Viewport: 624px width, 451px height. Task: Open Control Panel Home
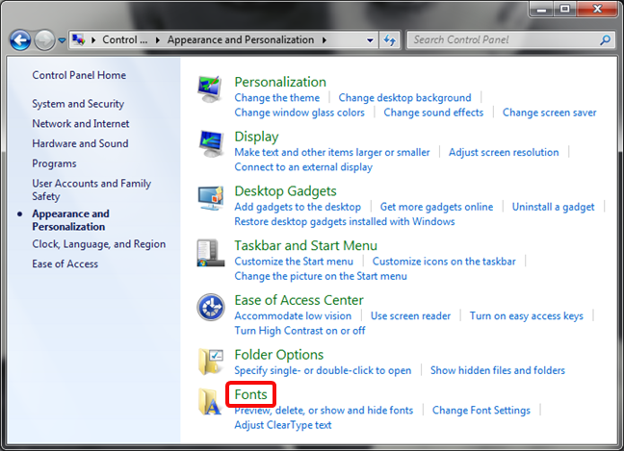tap(79, 75)
